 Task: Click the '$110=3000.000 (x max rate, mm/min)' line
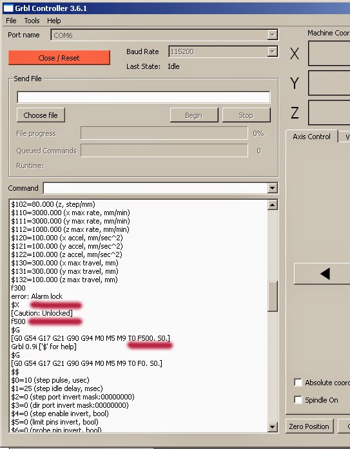(x=70, y=213)
